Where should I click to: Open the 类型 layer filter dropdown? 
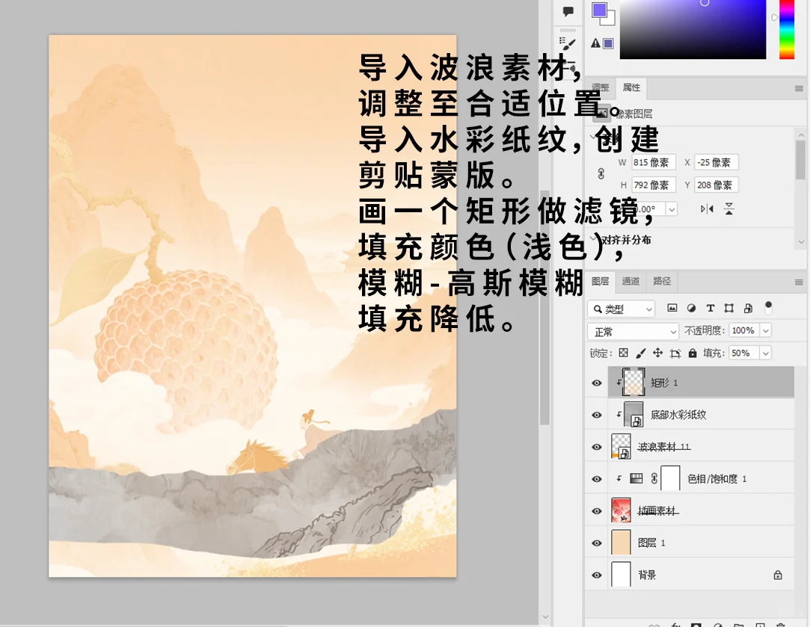coord(621,309)
